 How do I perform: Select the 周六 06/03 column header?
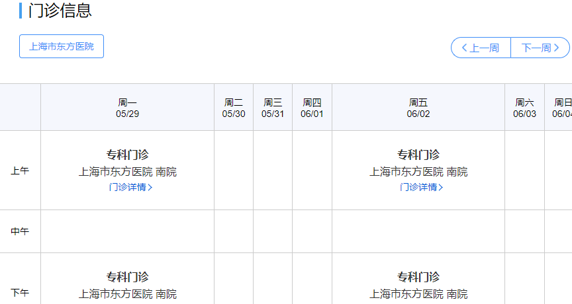(x=524, y=108)
